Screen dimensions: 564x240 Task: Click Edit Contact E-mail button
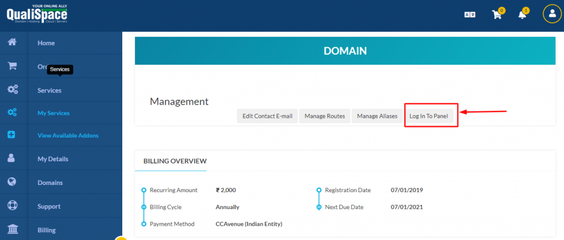point(267,116)
